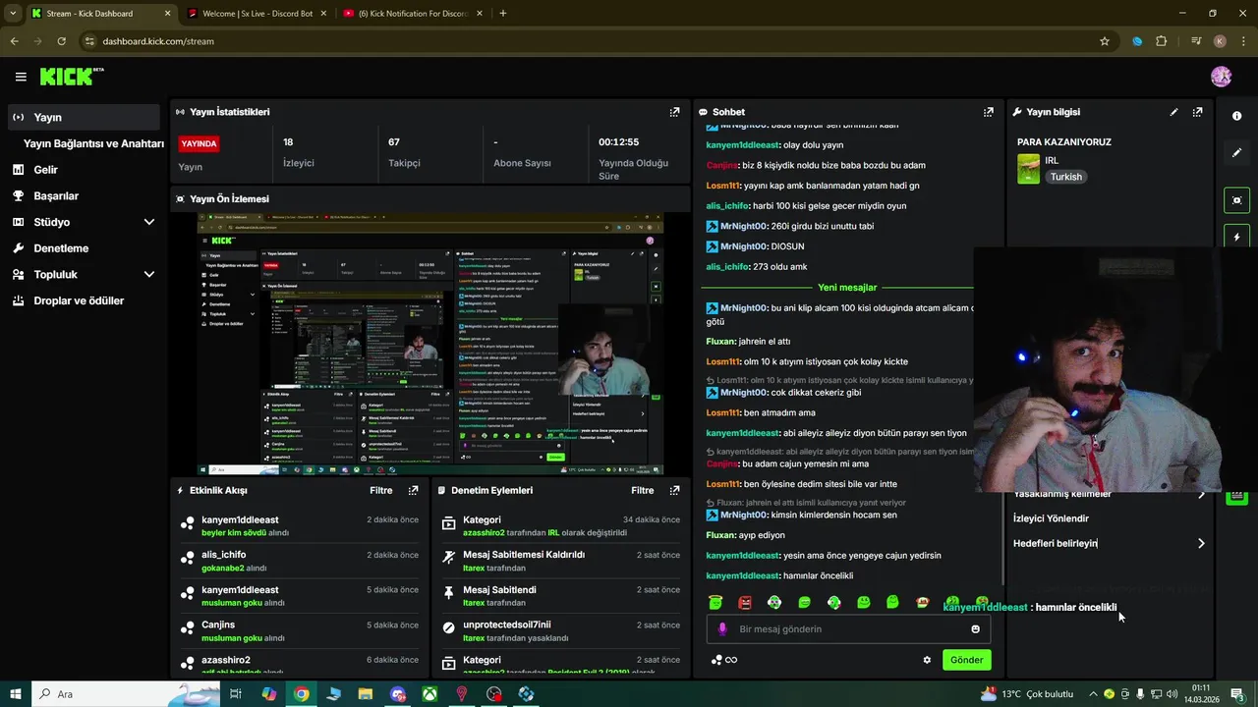Open Filtre in Etkinlik Akışı panel
This screenshot has width=1258, height=707.
coord(380,490)
